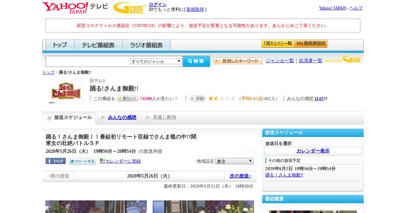Viewport: 406px width, 213px height.
Task: Open the ジャンル一覧 link
Action: (x=280, y=61)
